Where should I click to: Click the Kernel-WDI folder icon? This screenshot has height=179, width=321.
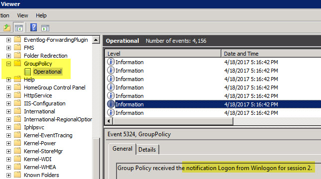coord(17,159)
